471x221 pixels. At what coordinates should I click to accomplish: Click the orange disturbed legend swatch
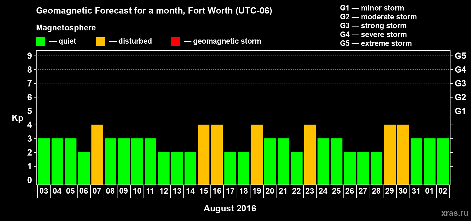100,42
